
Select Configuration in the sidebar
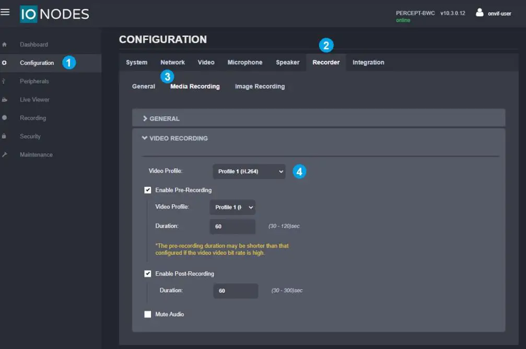37,63
